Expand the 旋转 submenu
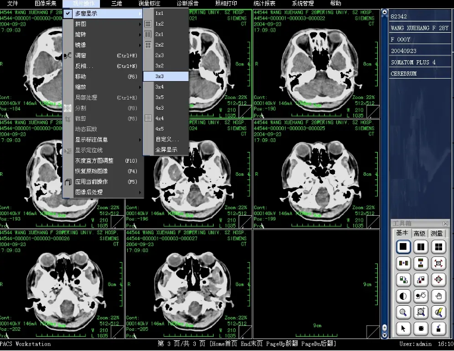The image size is (454, 351). (104, 35)
